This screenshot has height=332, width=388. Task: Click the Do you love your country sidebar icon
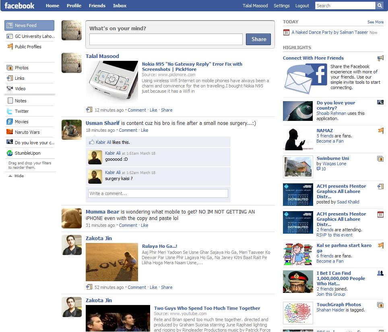click(x=10, y=142)
